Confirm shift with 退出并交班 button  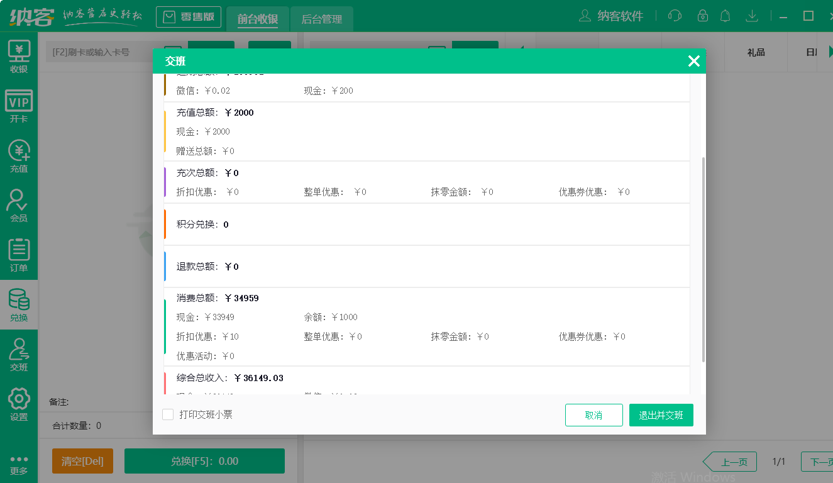[x=661, y=415]
